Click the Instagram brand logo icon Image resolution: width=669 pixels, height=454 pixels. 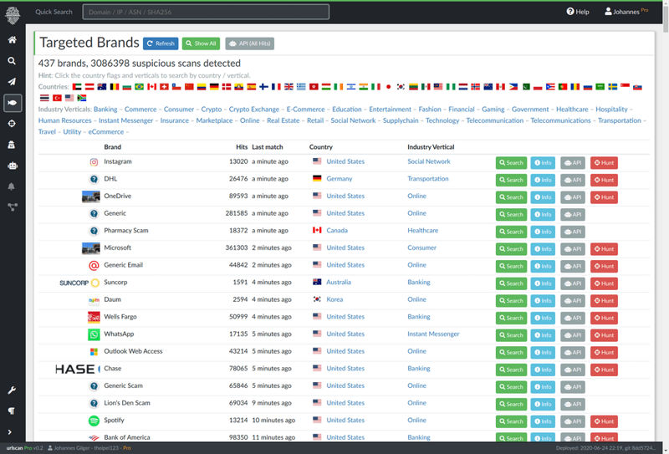(94, 162)
